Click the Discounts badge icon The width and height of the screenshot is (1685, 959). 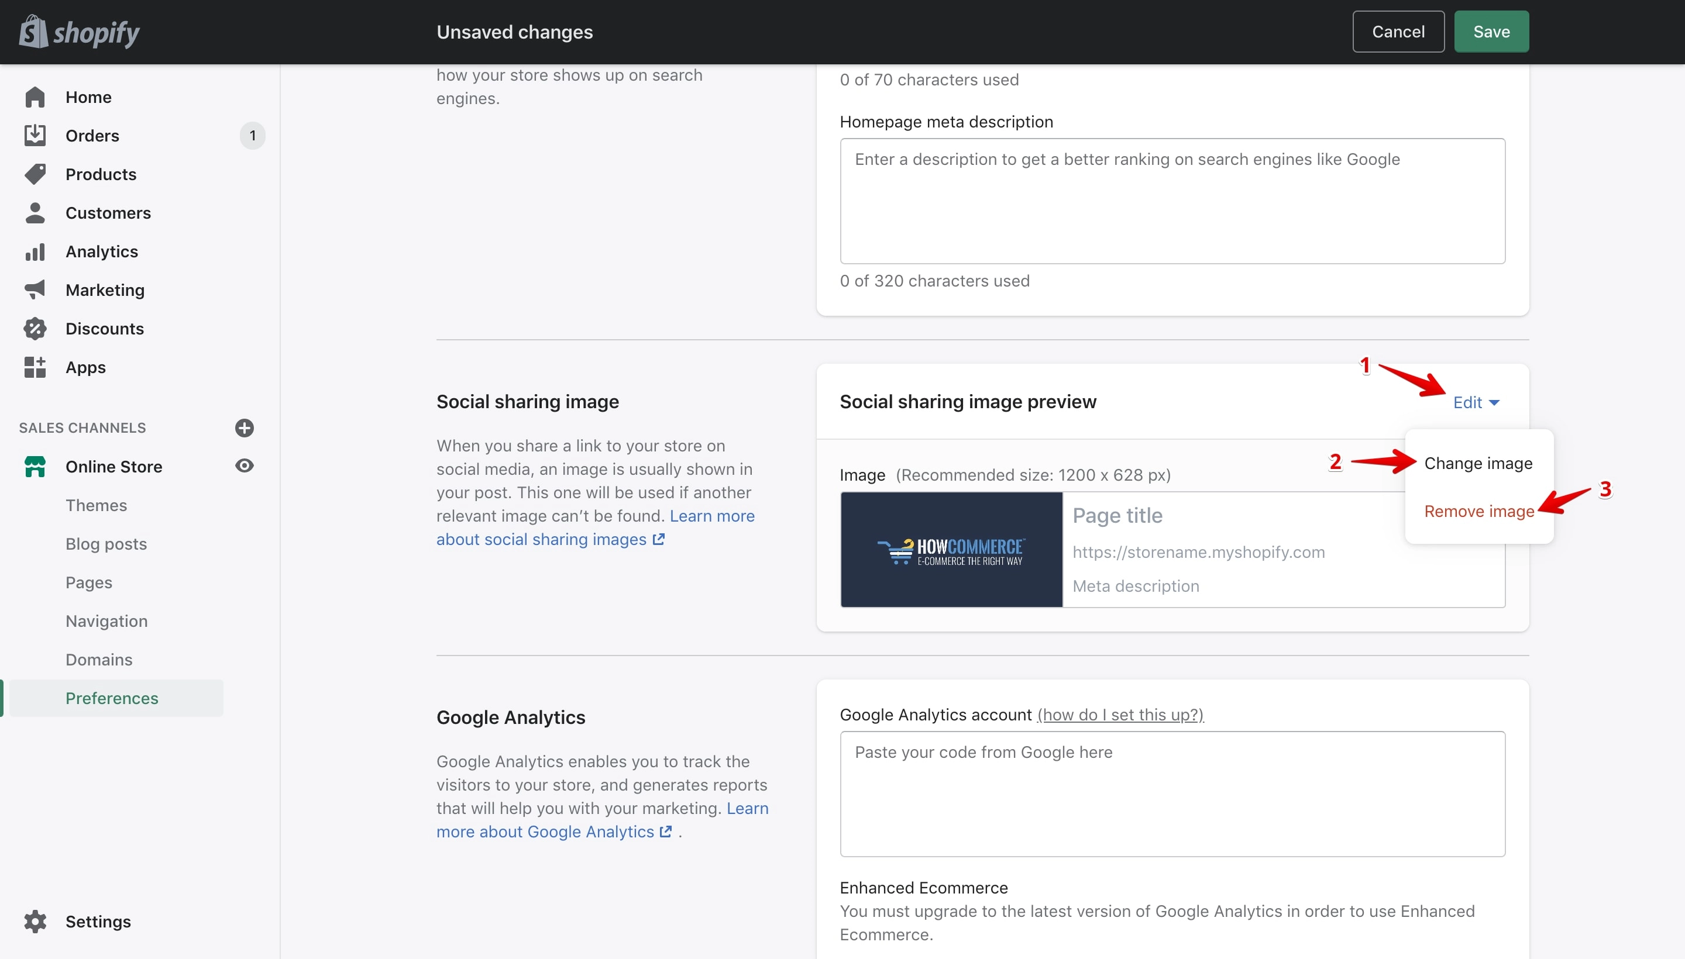[x=35, y=329]
